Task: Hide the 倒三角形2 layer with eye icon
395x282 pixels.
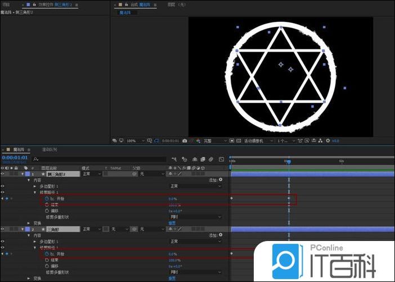Action: point(3,174)
